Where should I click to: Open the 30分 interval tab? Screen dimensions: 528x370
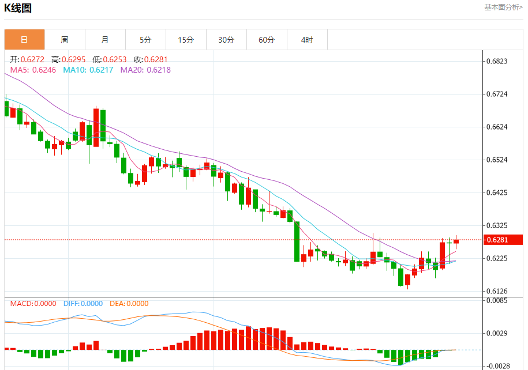pyautogui.click(x=226, y=40)
